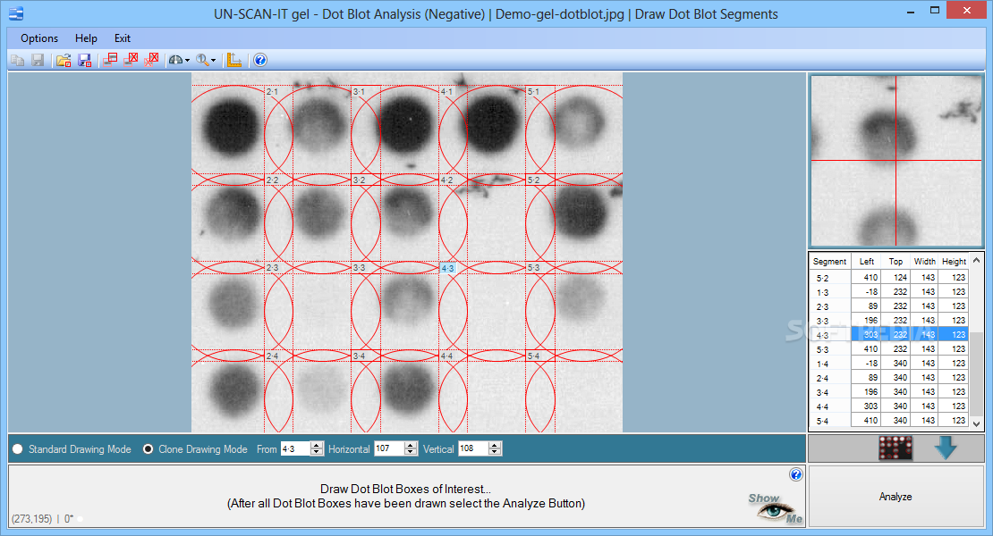Select segment row 2·4 in table
This screenshot has width=993, height=536.
(x=889, y=378)
